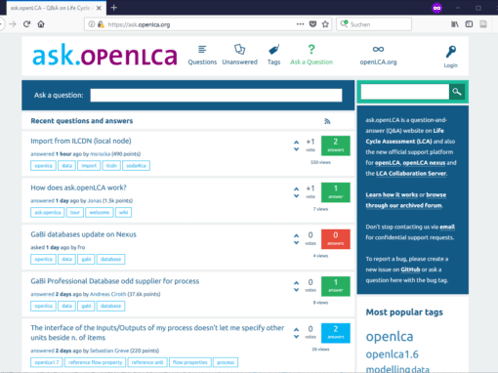Click the Ask a Question icon
Screen dimensions: 498x373
[311, 50]
